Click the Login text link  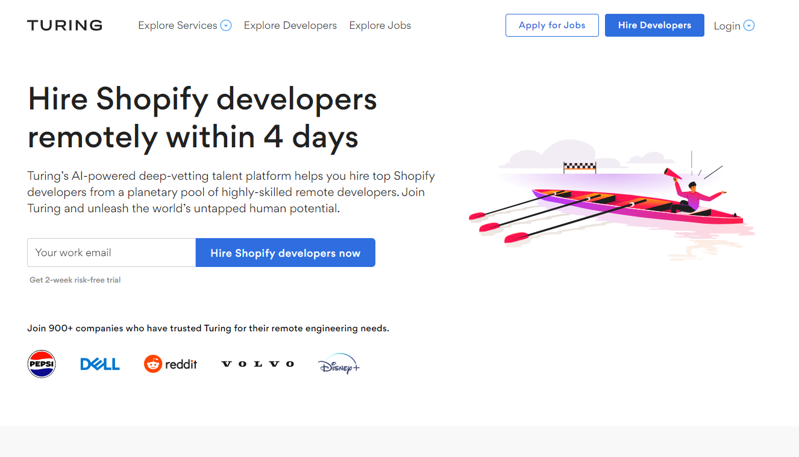pyautogui.click(x=727, y=26)
